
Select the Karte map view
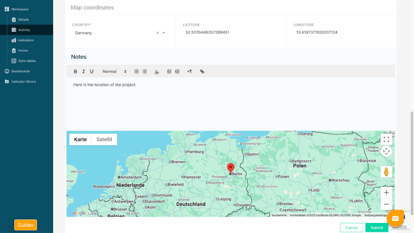80,139
